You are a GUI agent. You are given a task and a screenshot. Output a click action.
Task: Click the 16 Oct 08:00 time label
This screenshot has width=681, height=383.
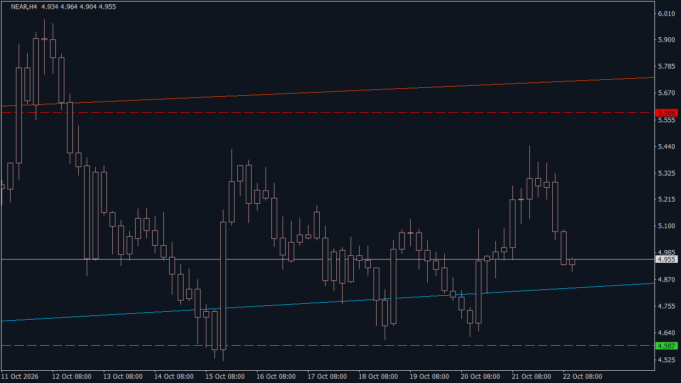point(276,377)
